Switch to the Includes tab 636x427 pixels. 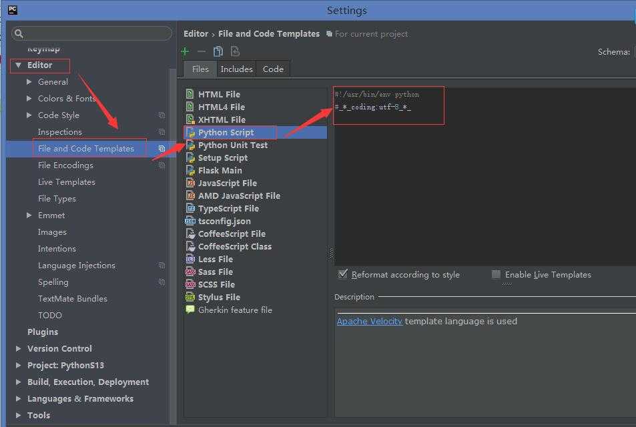(237, 69)
